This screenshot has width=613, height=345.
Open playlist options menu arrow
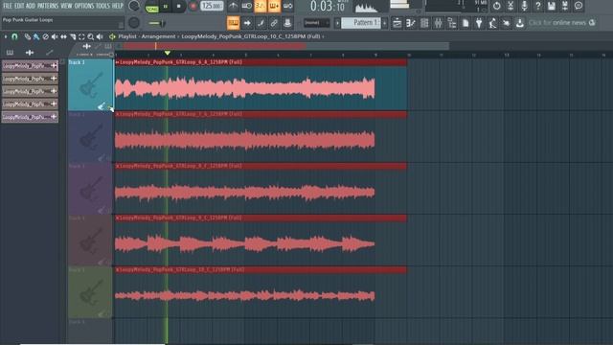6,36
